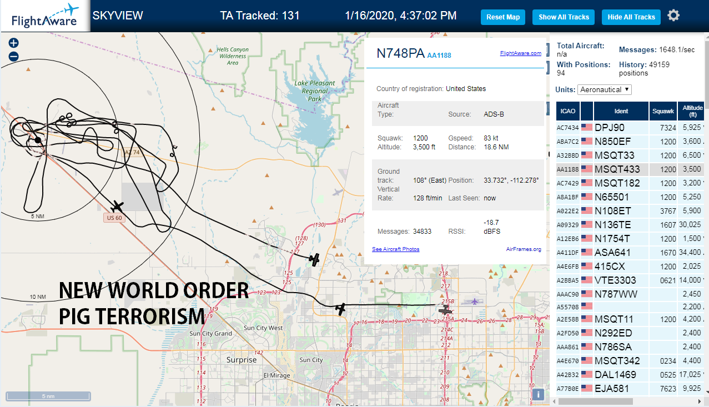Select the MSQT11 aircraft row

point(631,319)
